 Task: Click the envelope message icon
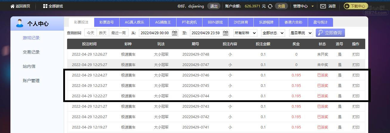tap(323, 6)
